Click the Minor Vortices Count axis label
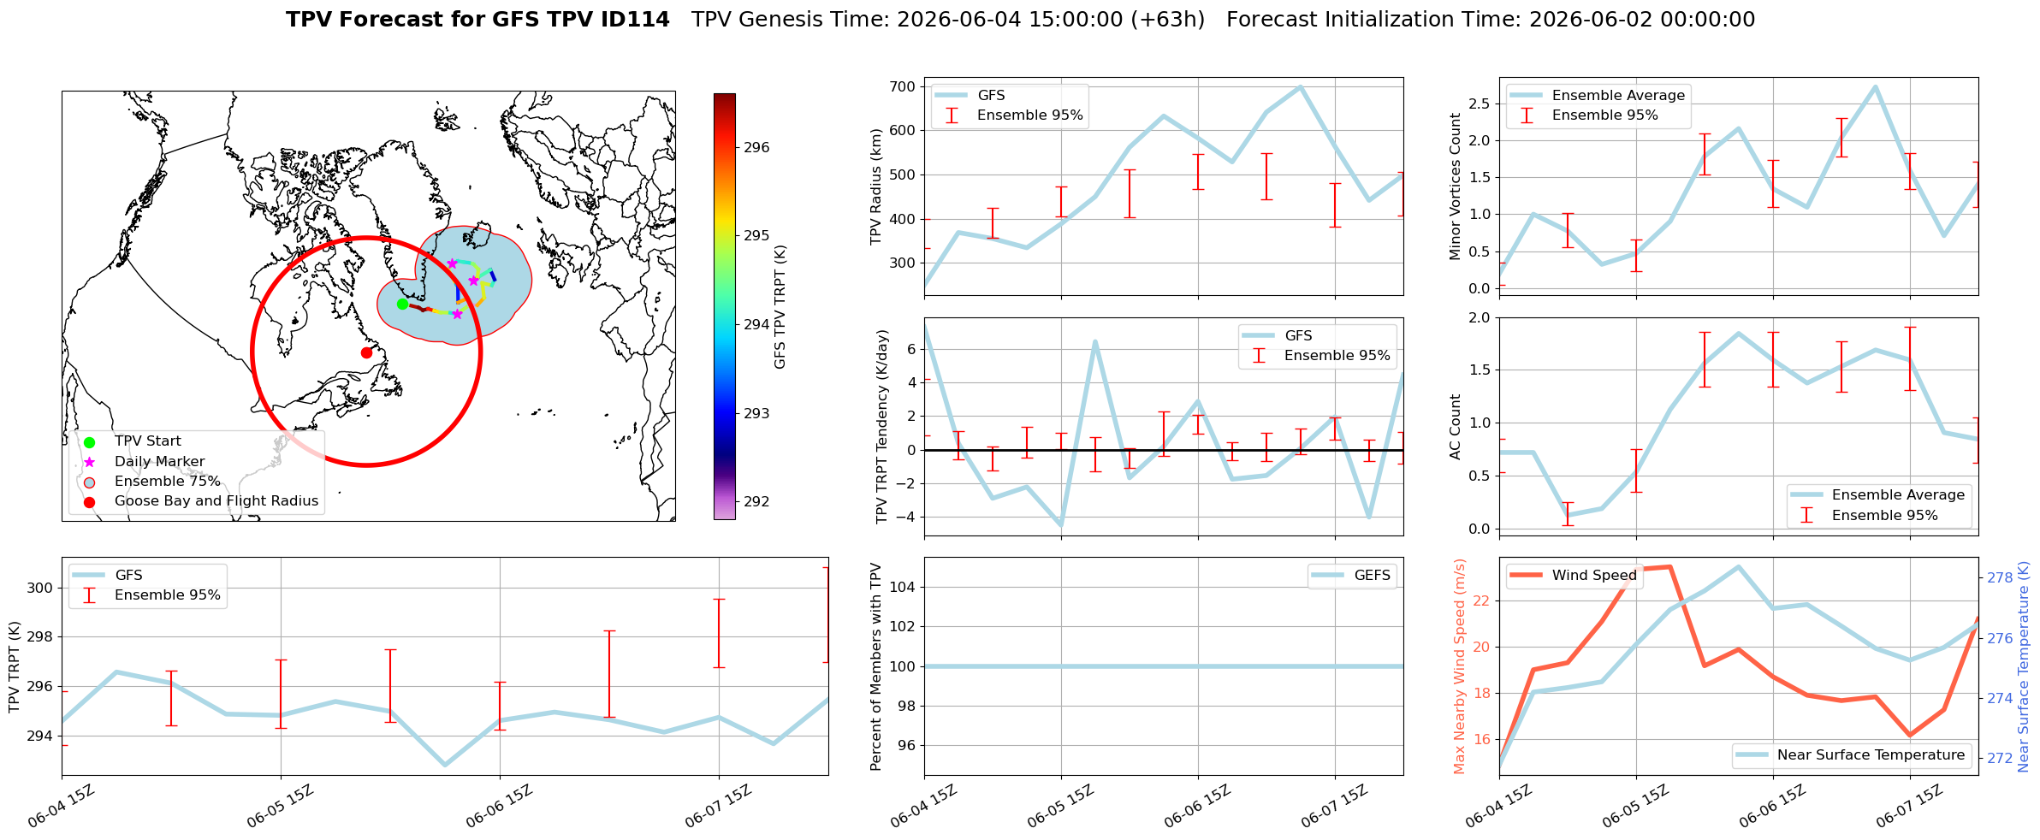 [x=1455, y=186]
